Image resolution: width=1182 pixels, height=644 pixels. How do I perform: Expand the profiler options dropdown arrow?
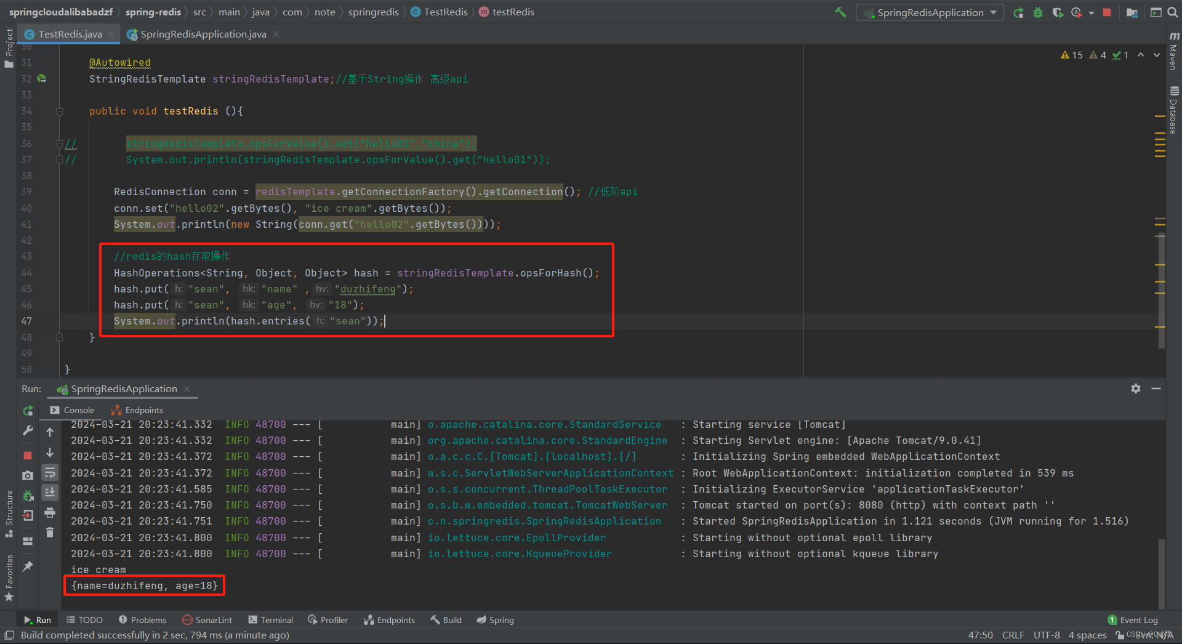click(1091, 13)
